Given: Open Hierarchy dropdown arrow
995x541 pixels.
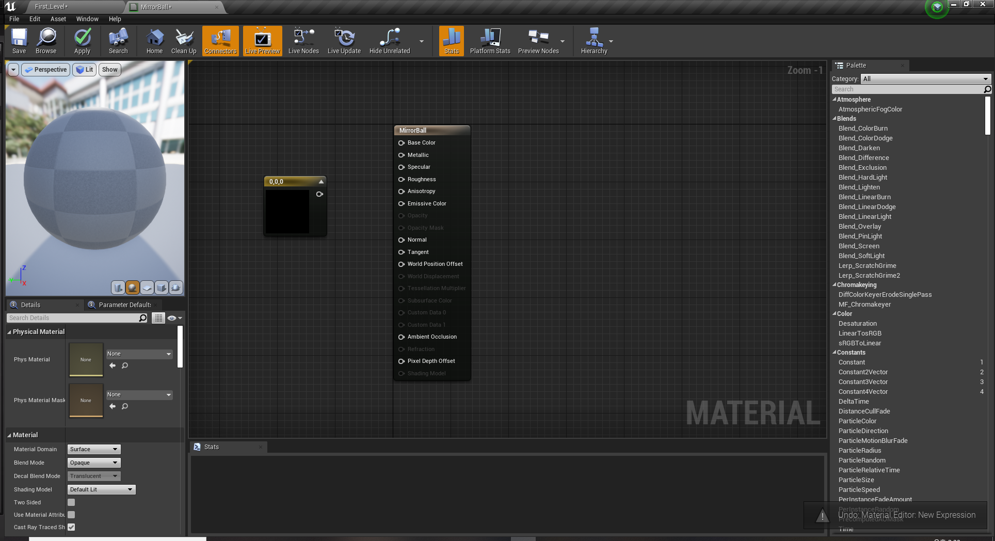Looking at the screenshot, I should (611, 41).
